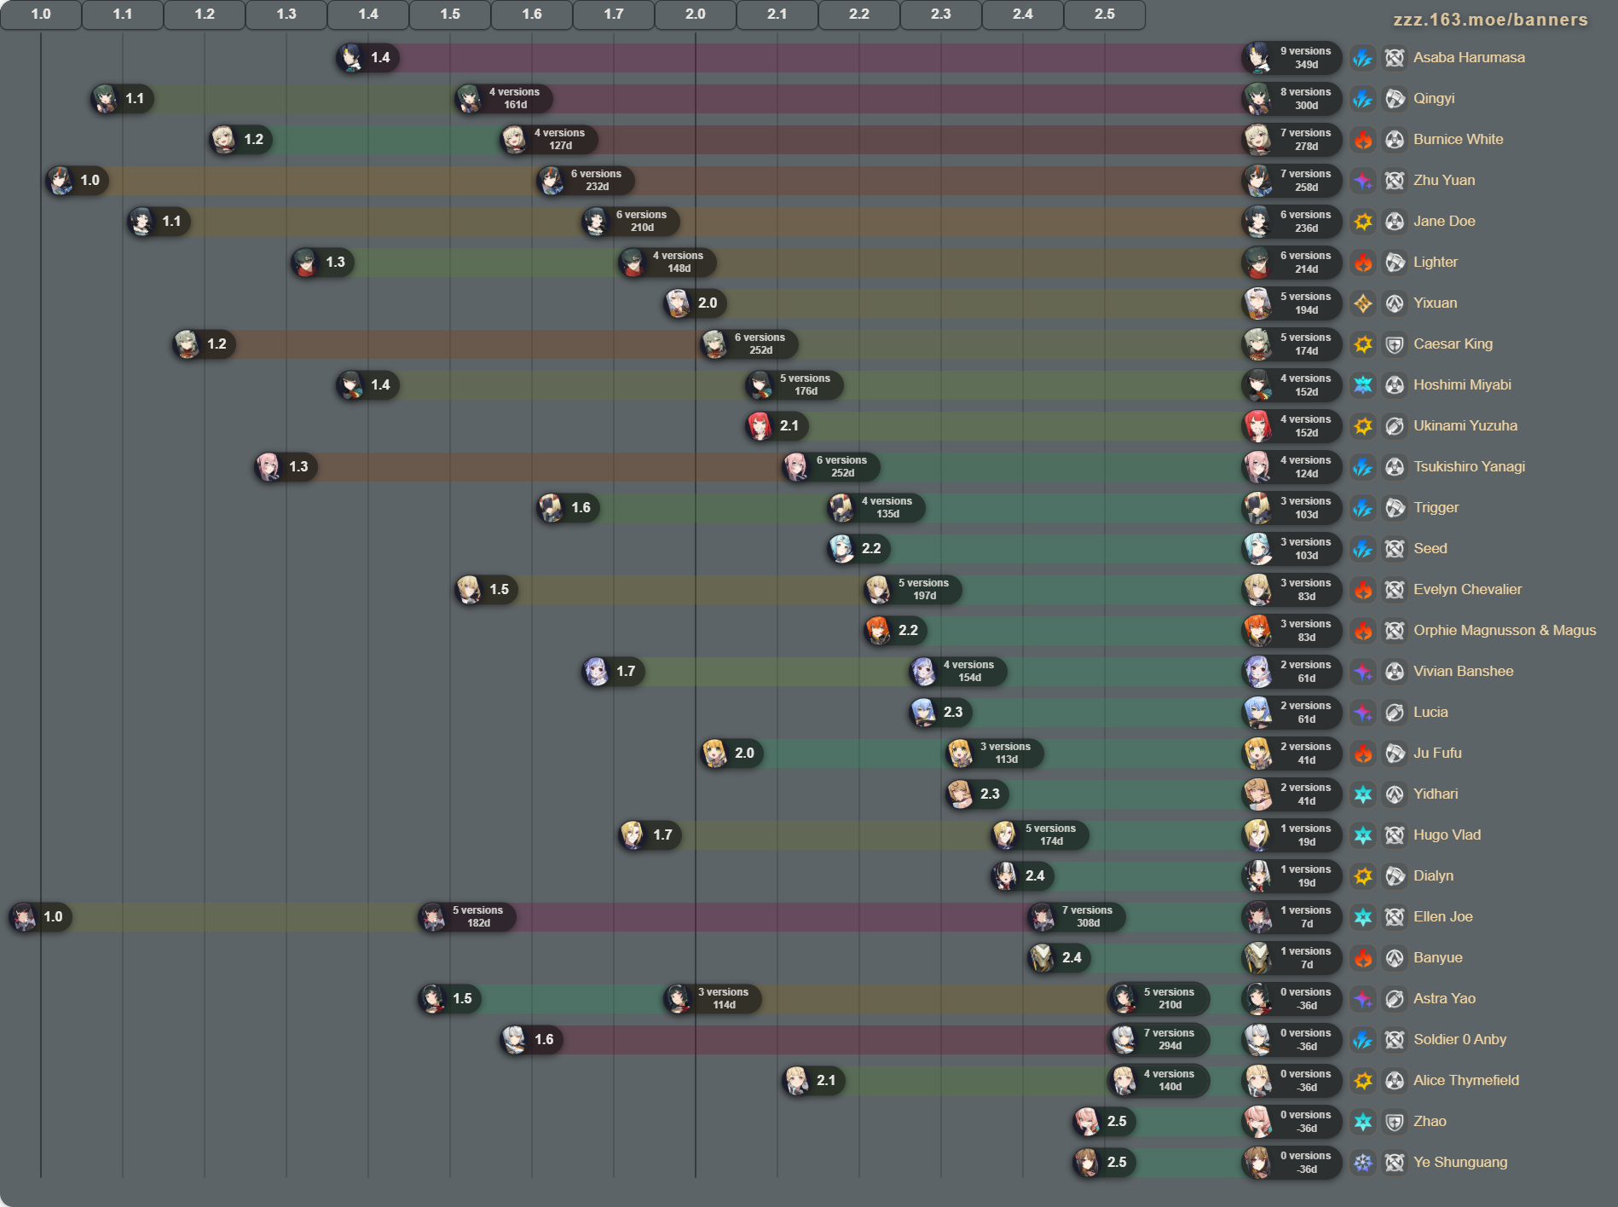
Task: Click the fire element icon for Evelyn Chevalier
Action: pos(1363,590)
